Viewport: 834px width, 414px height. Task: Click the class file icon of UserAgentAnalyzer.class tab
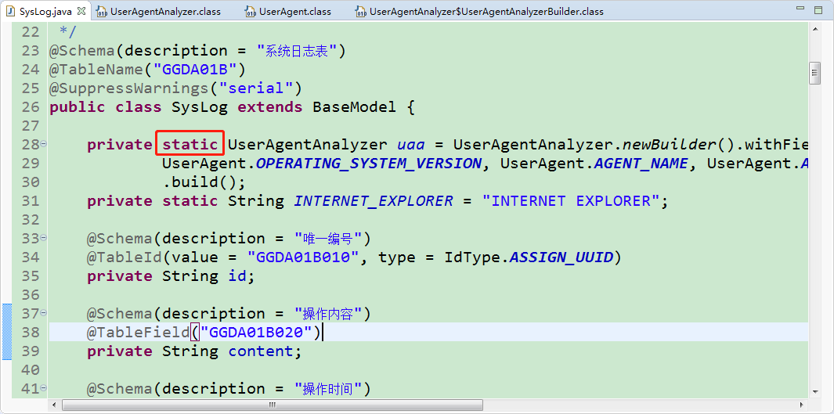click(102, 11)
